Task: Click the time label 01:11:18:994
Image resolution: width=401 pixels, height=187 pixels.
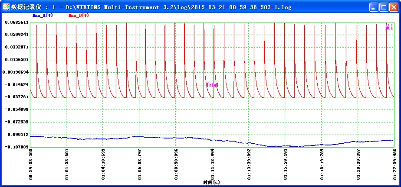Action: tap(212, 164)
